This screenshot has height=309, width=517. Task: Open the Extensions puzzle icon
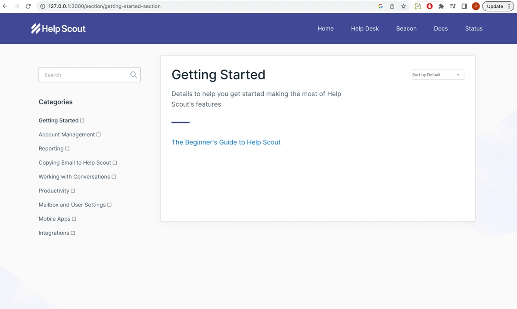(x=441, y=6)
